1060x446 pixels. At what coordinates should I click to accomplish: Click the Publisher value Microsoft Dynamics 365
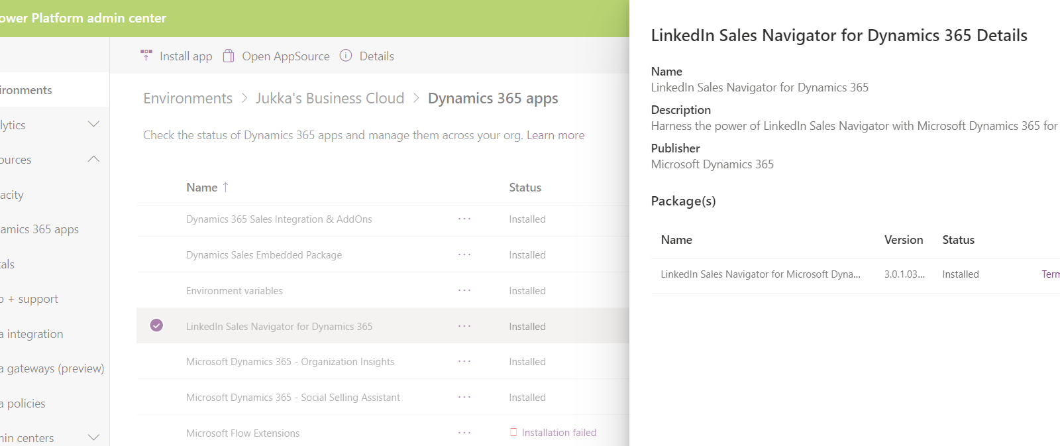click(712, 164)
